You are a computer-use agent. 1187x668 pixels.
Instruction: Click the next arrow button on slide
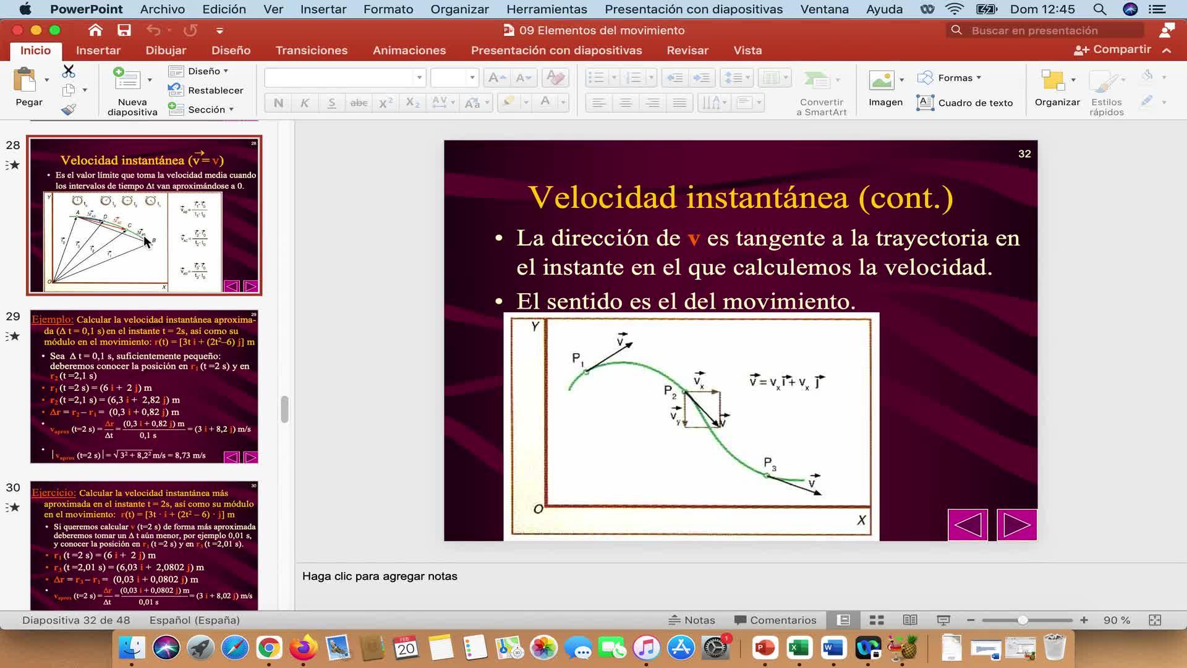click(x=1016, y=525)
